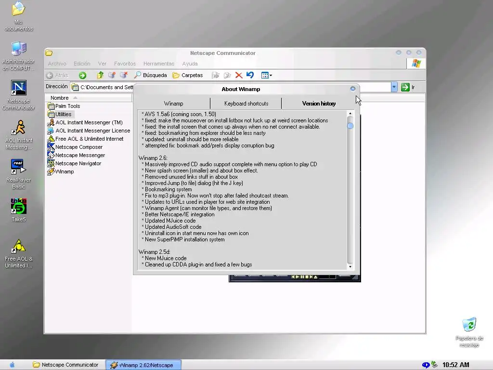The image size is (493, 370).
Task: Select Take5 desktop shortcut icon
Action: (x=19, y=210)
